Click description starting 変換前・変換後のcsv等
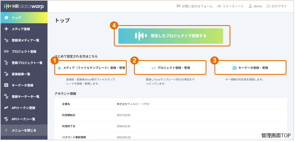This screenshot has width=295, height=142. coord(91,82)
